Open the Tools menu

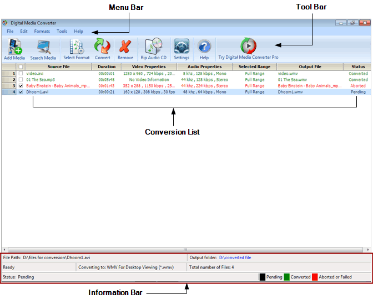coord(62,32)
